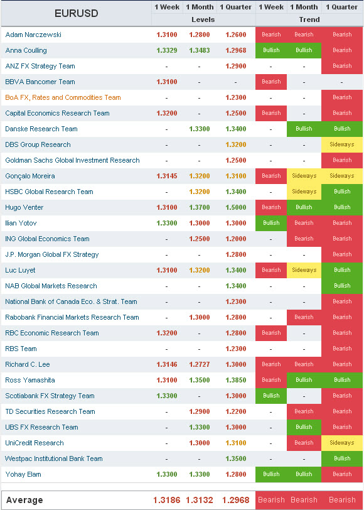Select Hugo Venter's 1.5000 quarter level
Screen dimensions: 364x510
(235, 207)
